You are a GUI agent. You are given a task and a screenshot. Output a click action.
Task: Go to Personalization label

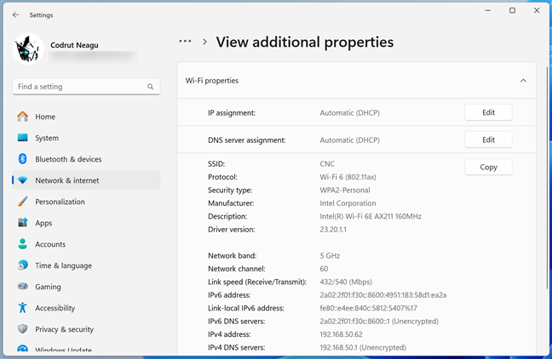tap(60, 202)
